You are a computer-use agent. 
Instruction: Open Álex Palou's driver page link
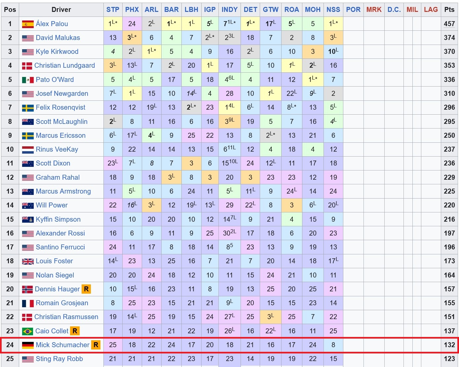[x=52, y=24]
